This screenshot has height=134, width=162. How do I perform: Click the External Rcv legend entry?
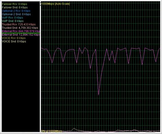point(21,31)
